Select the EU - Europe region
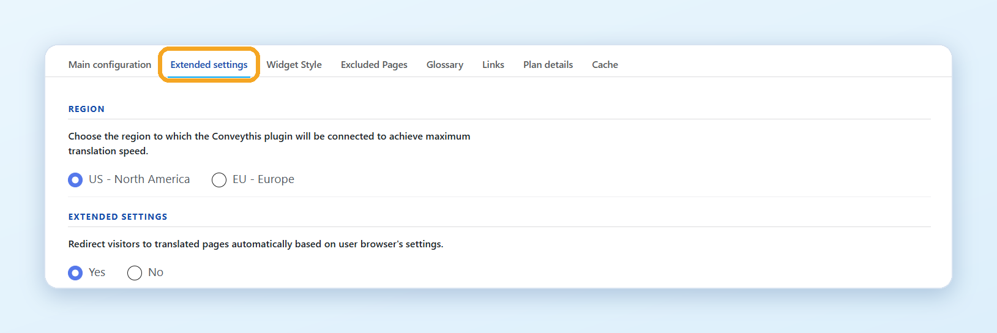Viewport: 997px width, 333px height. [x=219, y=179]
